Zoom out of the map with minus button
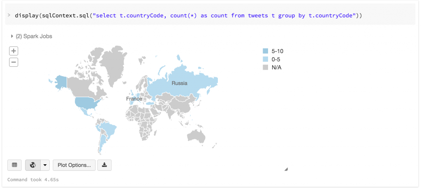 14,62
